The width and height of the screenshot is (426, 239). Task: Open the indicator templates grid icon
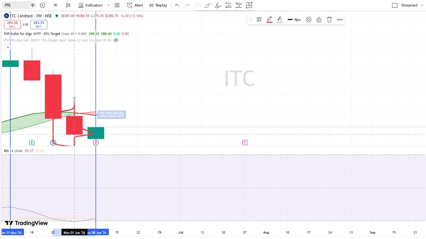tap(117, 5)
